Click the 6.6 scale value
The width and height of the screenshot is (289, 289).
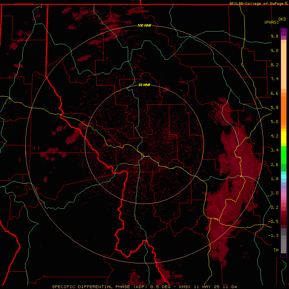click(275, 93)
